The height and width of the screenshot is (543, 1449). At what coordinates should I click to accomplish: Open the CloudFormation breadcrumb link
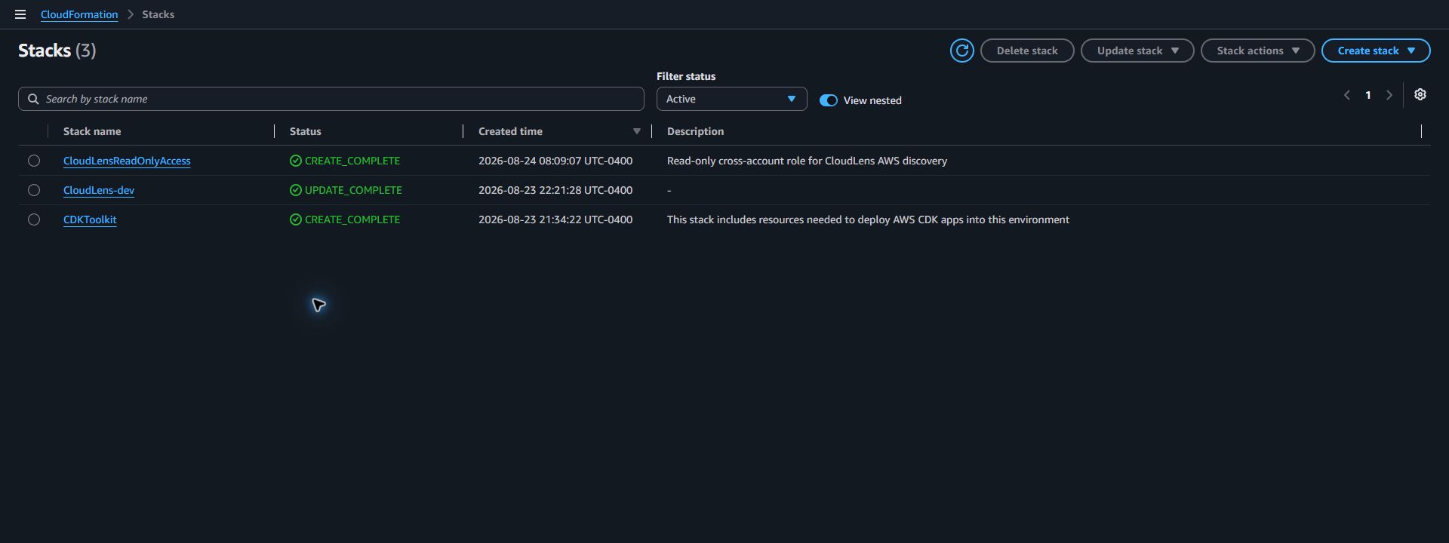(x=79, y=14)
